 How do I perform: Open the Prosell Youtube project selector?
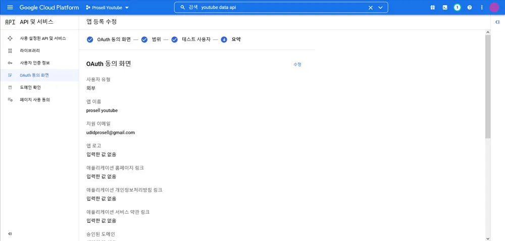[108, 8]
